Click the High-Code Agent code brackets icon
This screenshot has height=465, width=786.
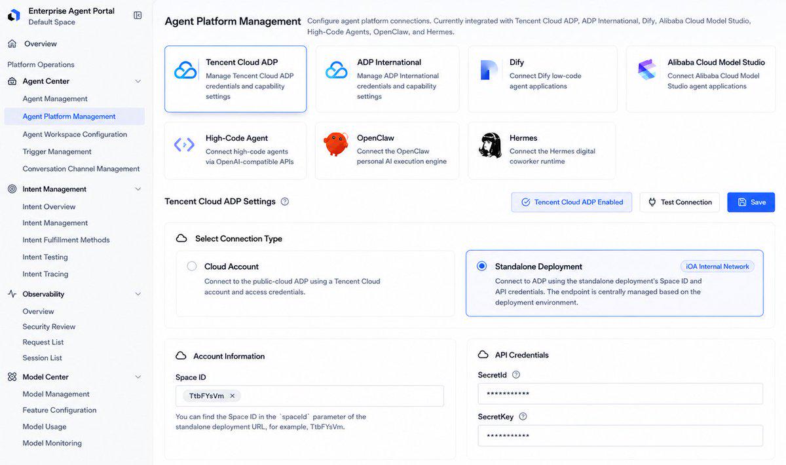tap(184, 145)
